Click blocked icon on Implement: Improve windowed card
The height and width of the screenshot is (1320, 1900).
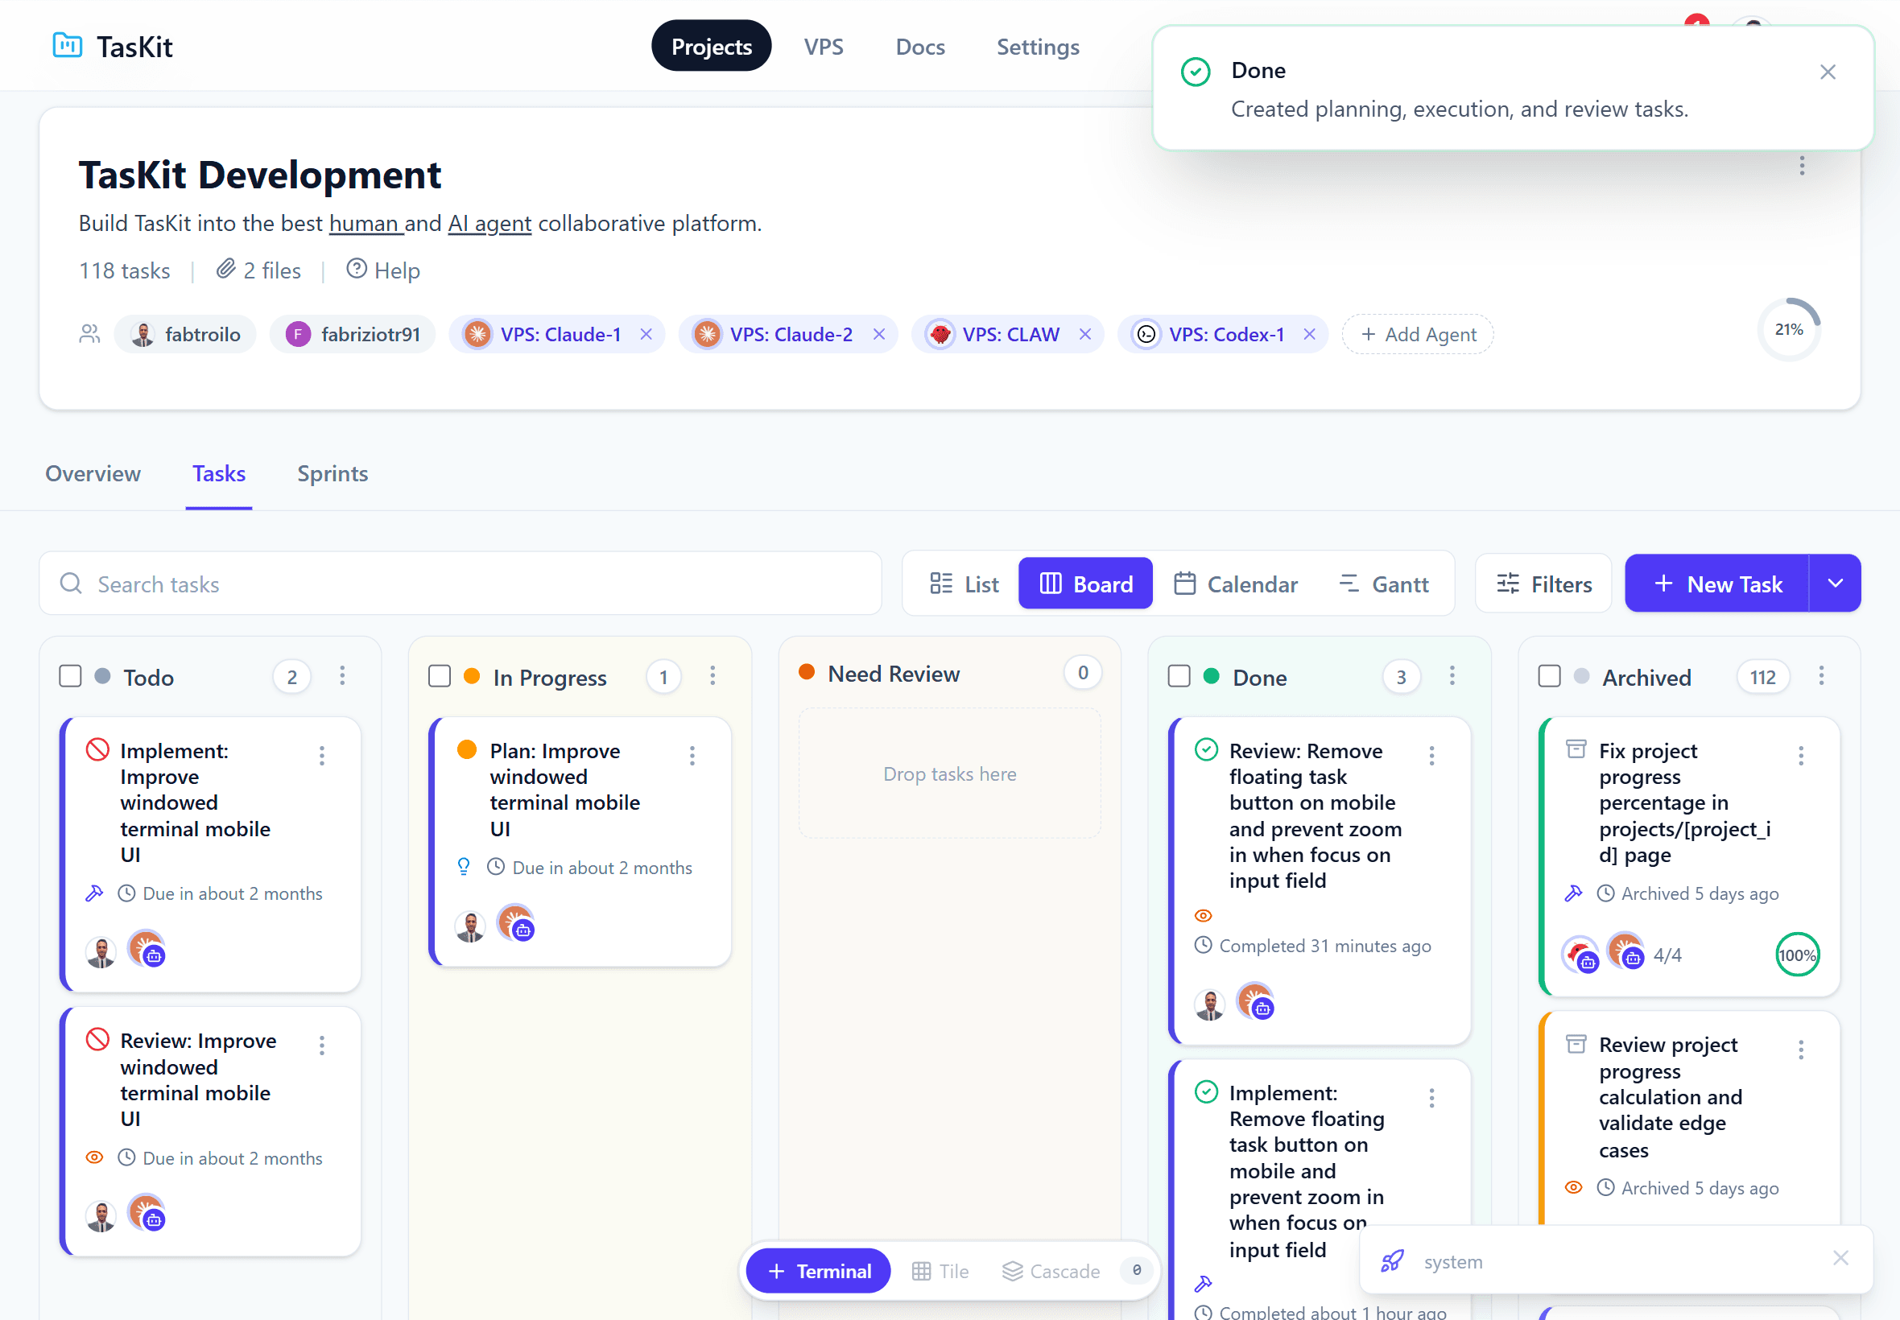97,750
